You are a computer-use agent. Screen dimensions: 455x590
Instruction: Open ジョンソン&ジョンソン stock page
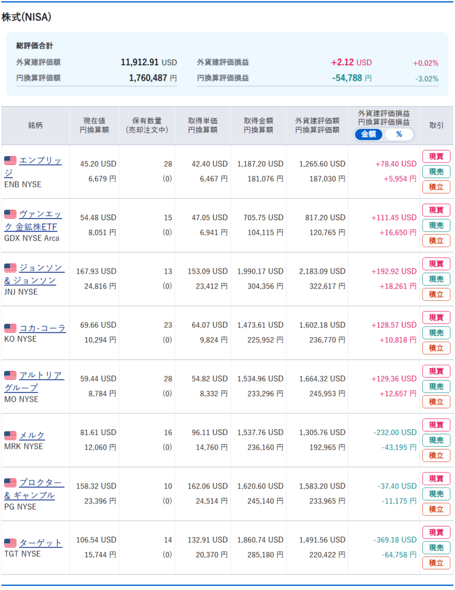(34, 274)
